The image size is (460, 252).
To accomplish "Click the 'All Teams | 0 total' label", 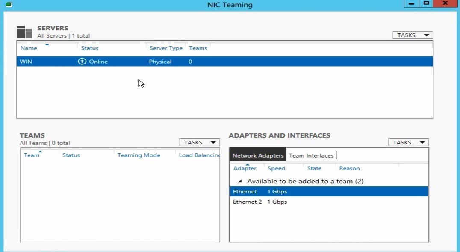I will pos(45,143).
